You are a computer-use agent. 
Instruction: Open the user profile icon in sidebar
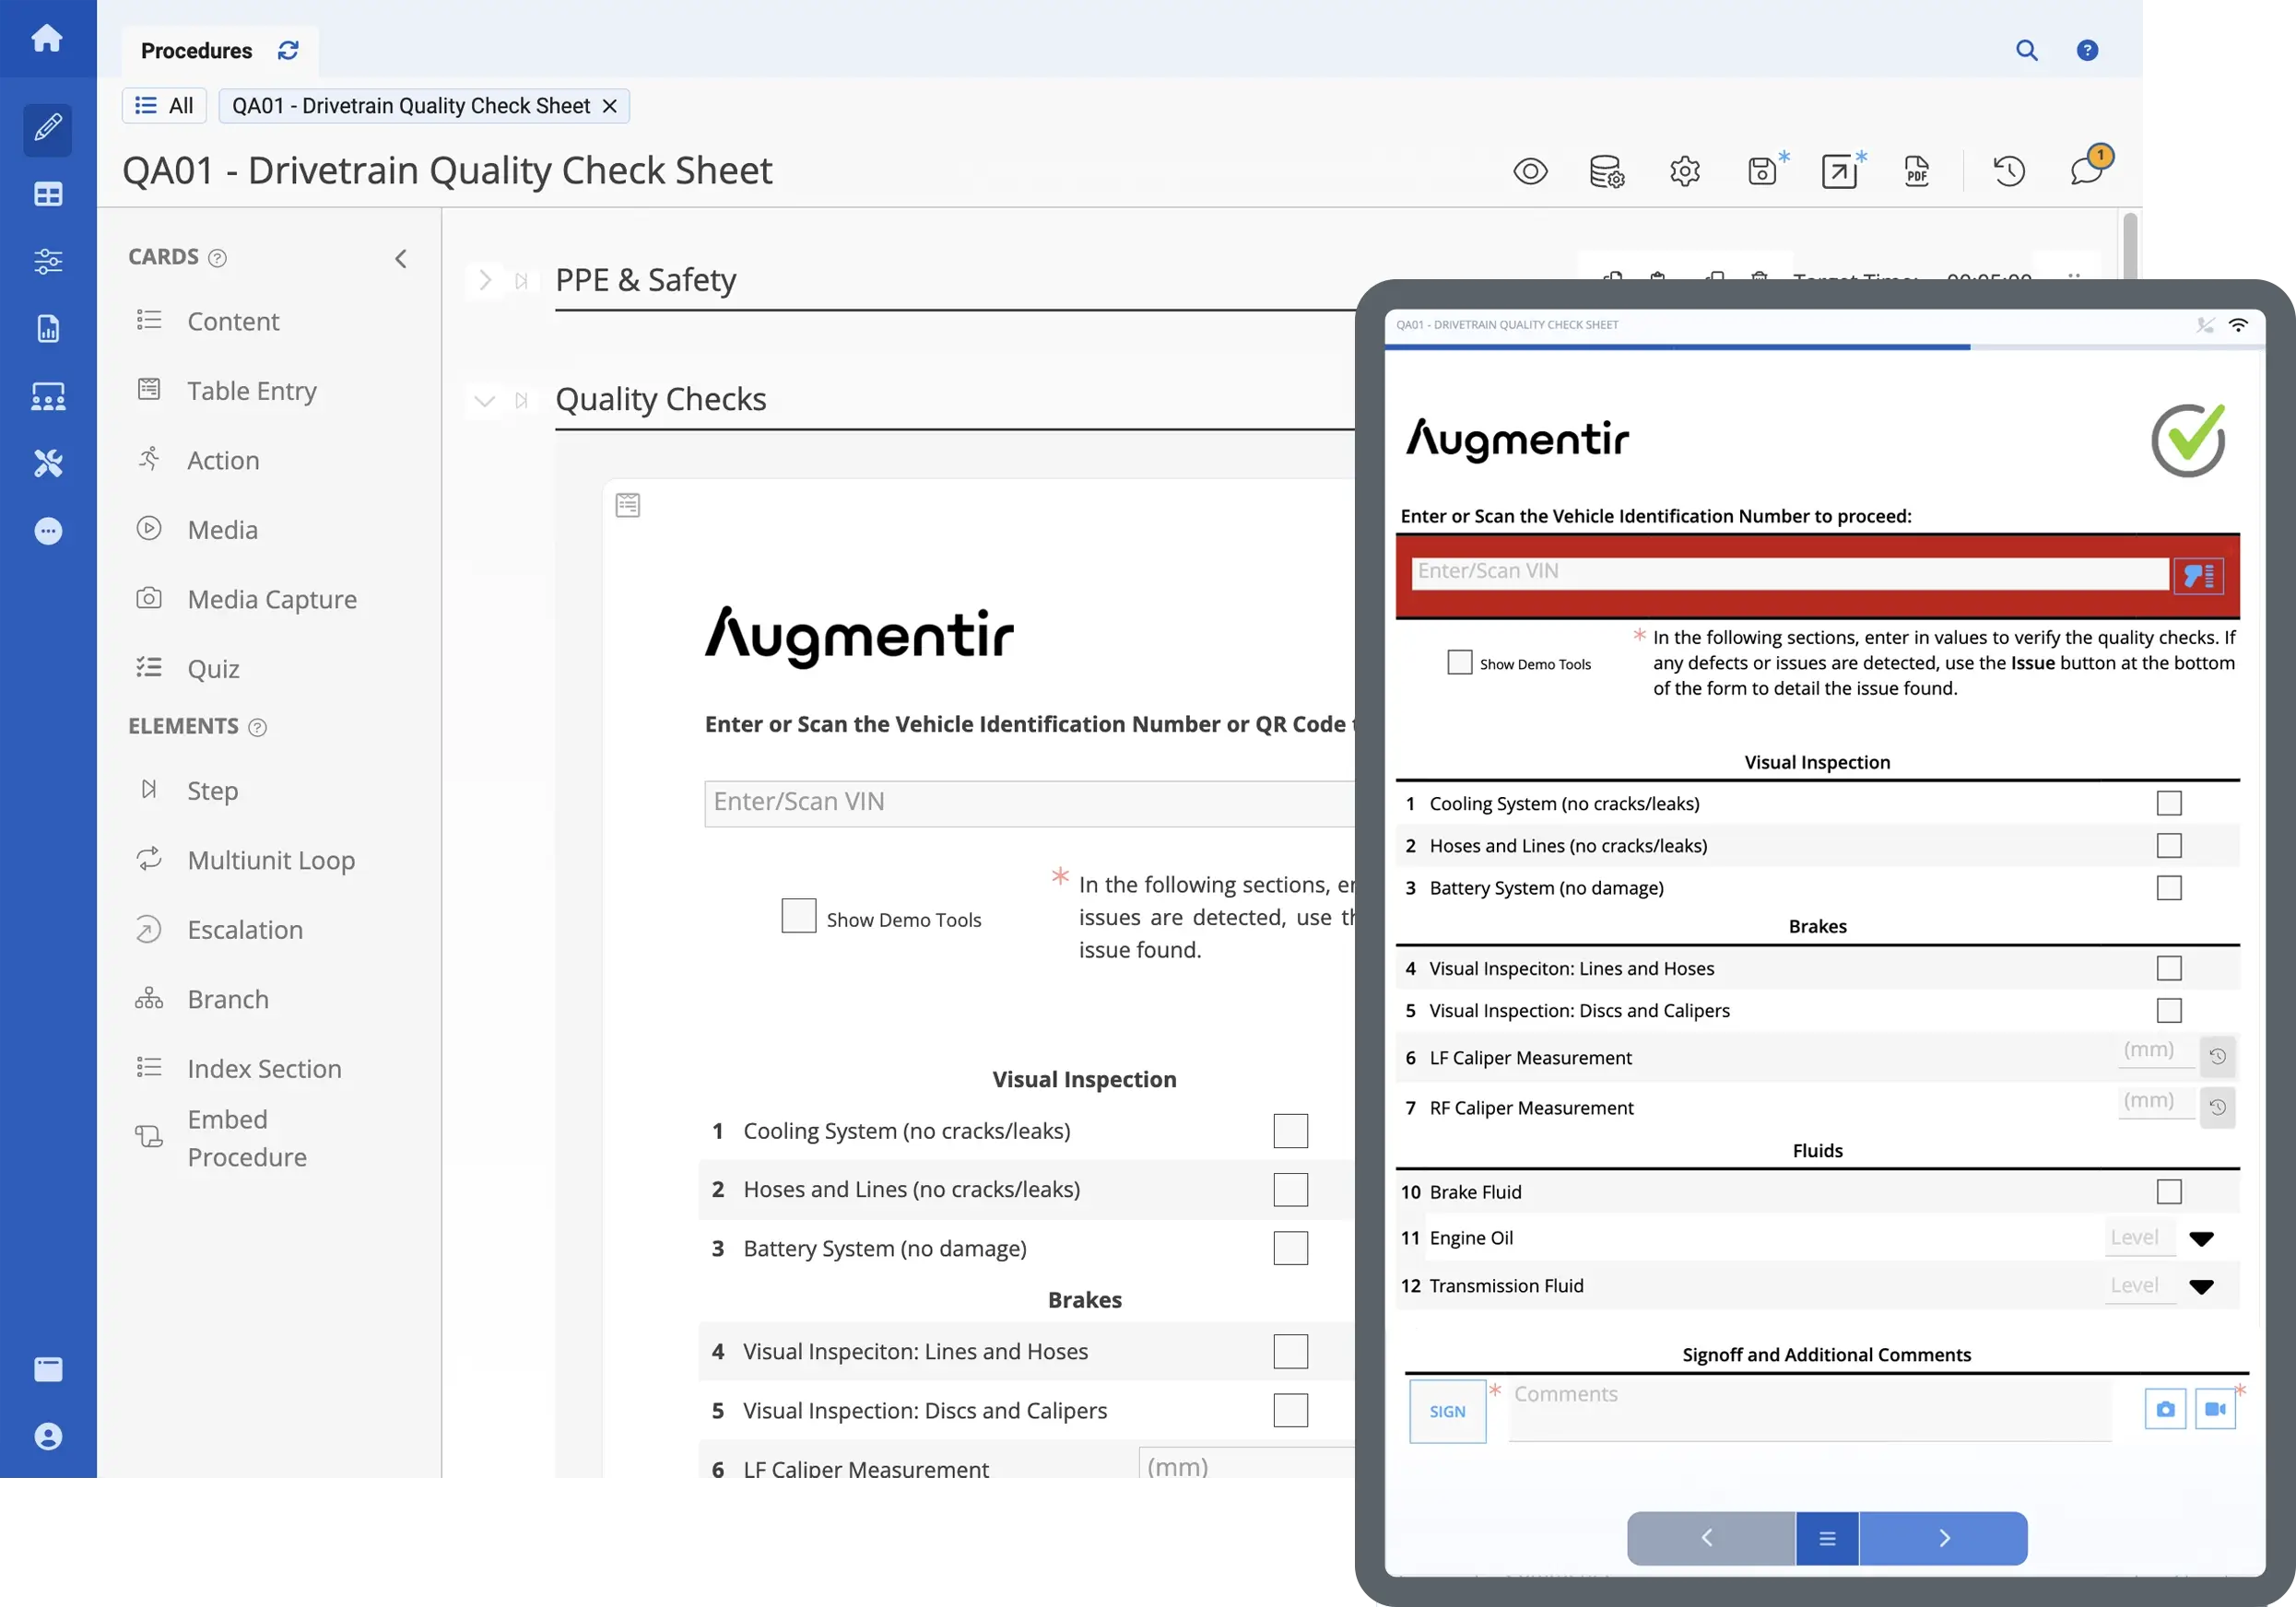[48, 1437]
